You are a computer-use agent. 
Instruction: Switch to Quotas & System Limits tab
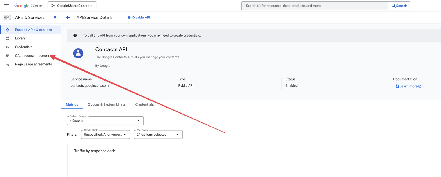(107, 104)
